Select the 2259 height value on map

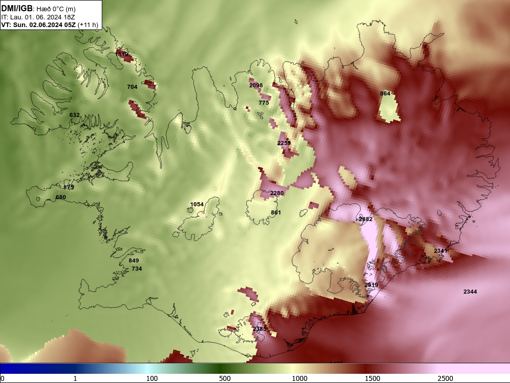[284, 143]
